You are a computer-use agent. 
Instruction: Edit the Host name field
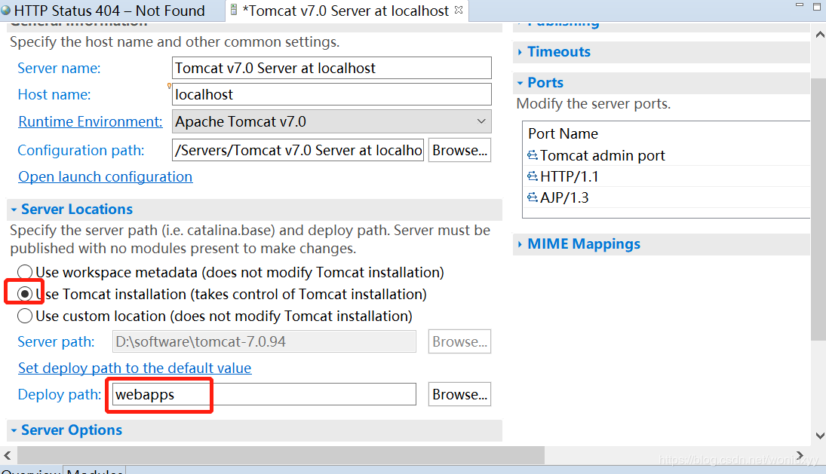pos(331,94)
